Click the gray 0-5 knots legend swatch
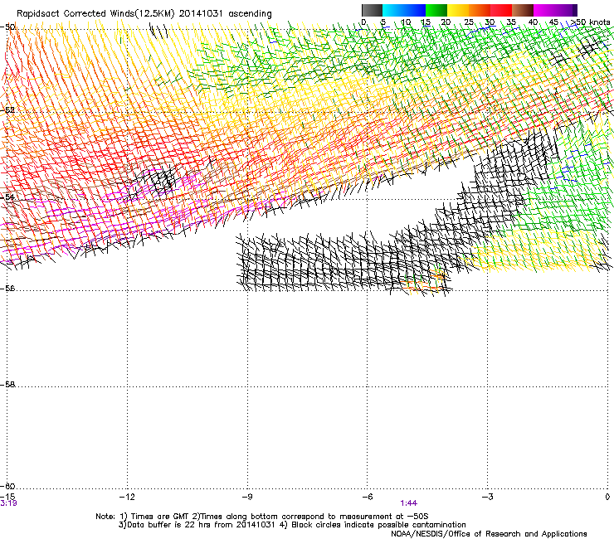 pos(372,10)
